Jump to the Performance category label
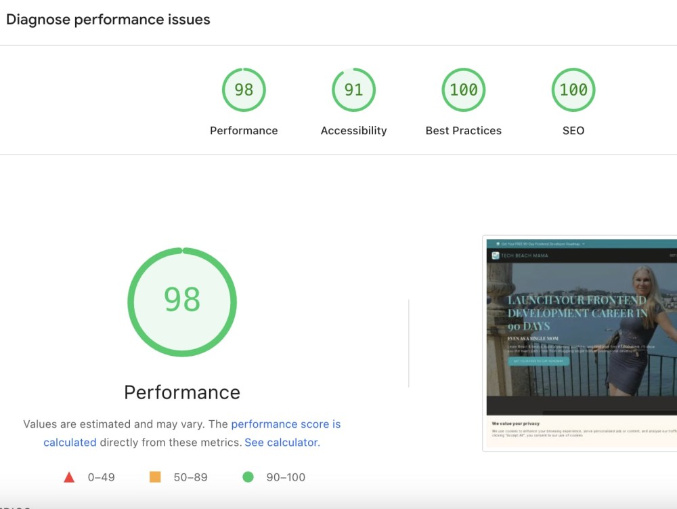Viewport: 677px width, 509px height. click(x=244, y=131)
